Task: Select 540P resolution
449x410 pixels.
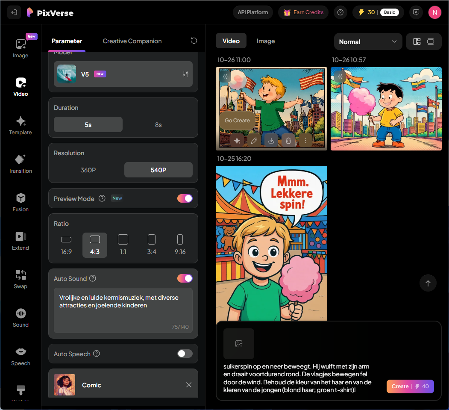Action: pos(158,170)
